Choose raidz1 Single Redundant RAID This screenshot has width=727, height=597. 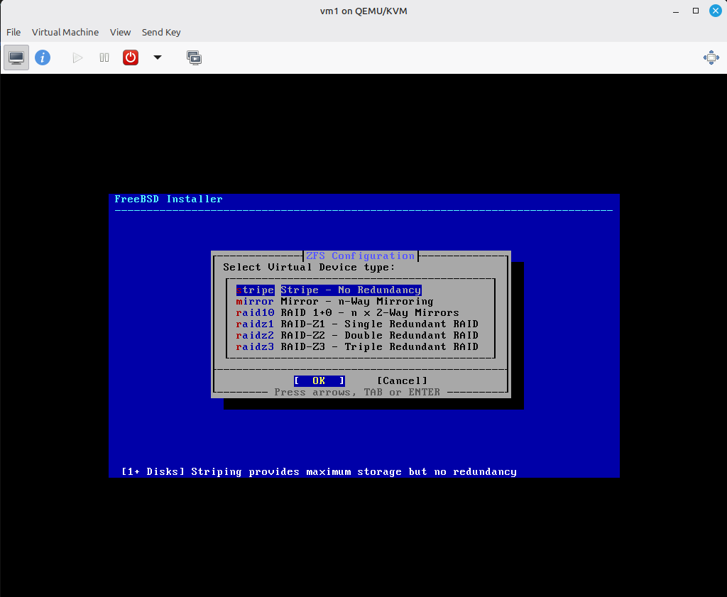pos(357,324)
